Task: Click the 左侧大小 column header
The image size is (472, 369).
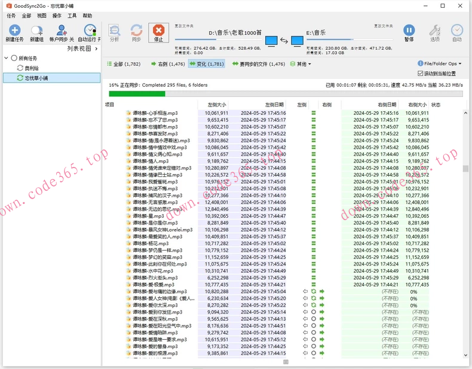Action: (x=216, y=105)
